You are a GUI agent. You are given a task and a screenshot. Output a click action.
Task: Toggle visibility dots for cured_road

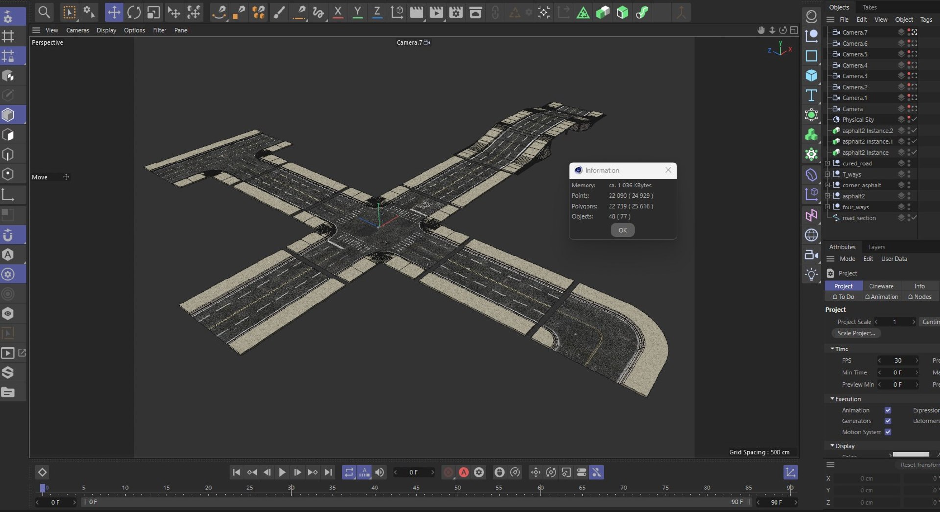pos(909,163)
